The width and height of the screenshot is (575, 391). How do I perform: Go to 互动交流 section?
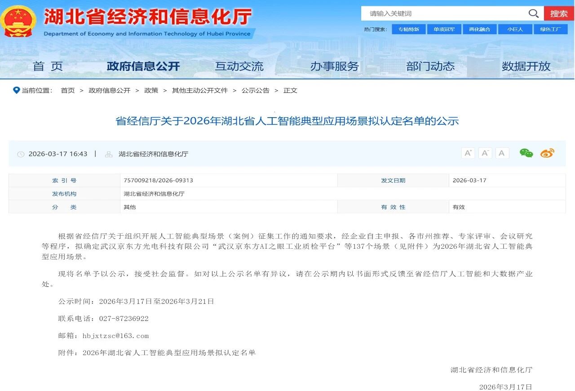click(x=239, y=66)
